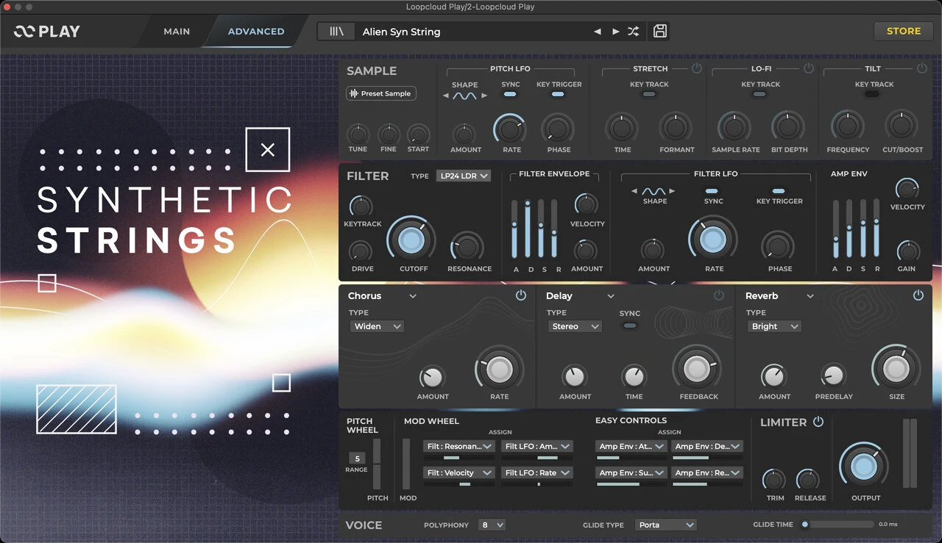Screen dimensions: 942x543
Task: Open Polyphony 8 dropdown
Action: pos(492,525)
